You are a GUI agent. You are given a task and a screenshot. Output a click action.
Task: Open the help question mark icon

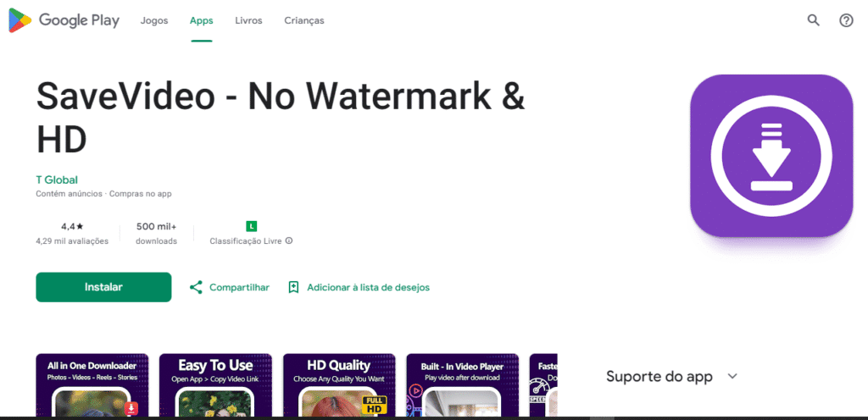click(x=846, y=21)
